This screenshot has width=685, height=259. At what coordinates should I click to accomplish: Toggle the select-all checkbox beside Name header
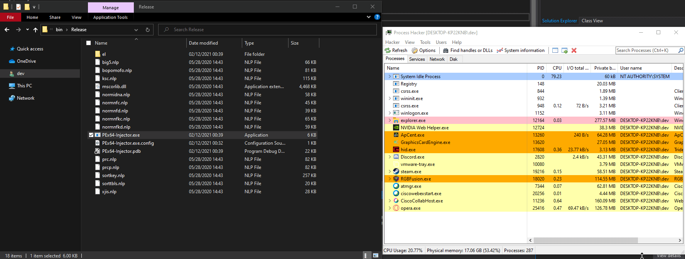click(89, 43)
